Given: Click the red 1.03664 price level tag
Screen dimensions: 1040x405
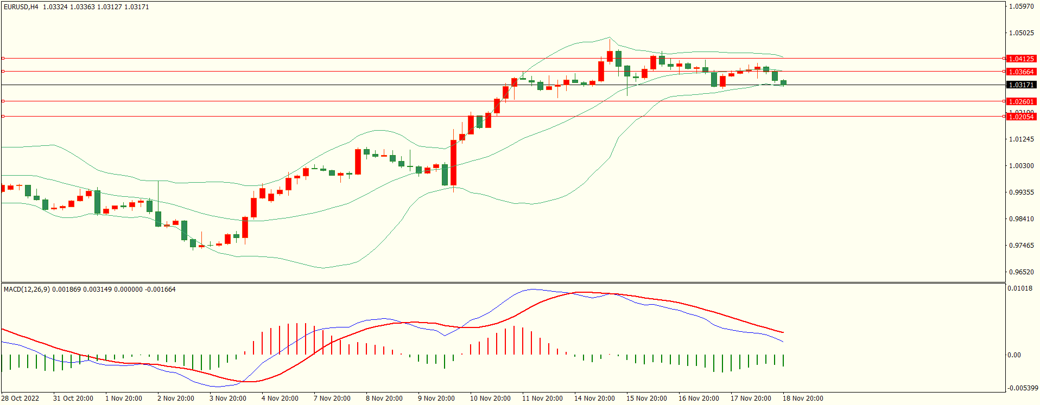Looking at the screenshot, I should click(1021, 72).
